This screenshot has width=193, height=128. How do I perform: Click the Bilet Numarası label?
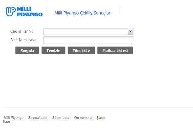[23, 40]
